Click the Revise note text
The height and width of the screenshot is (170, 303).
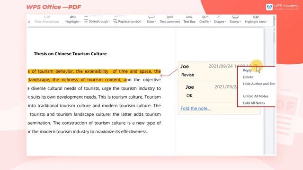point(187,75)
